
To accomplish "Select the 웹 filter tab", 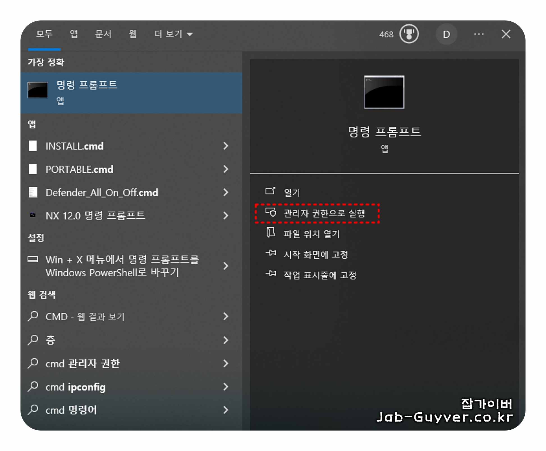I will (x=132, y=34).
